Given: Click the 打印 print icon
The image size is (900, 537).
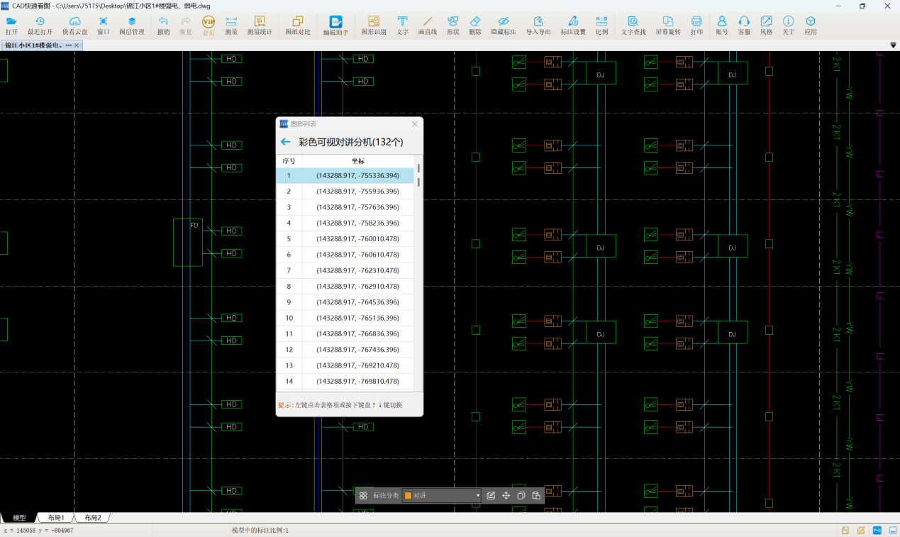Looking at the screenshot, I should click(696, 26).
